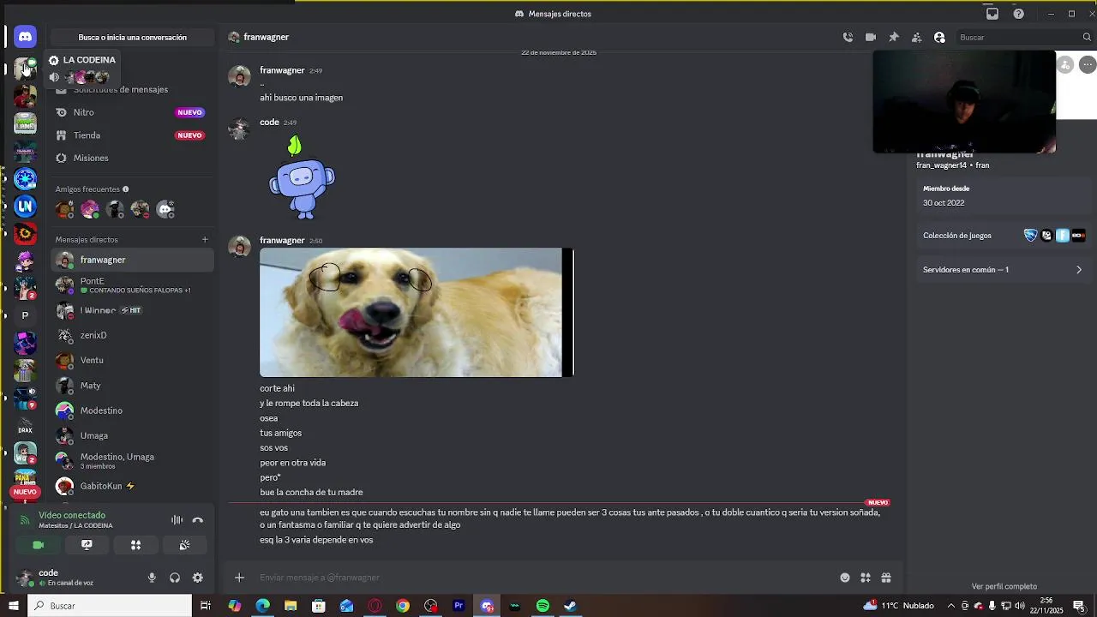Click 'Ver perfil completo' link
Screen dimensions: 1097x617
(x=1004, y=586)
